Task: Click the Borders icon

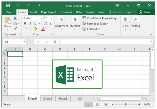Action: point(25,29)
